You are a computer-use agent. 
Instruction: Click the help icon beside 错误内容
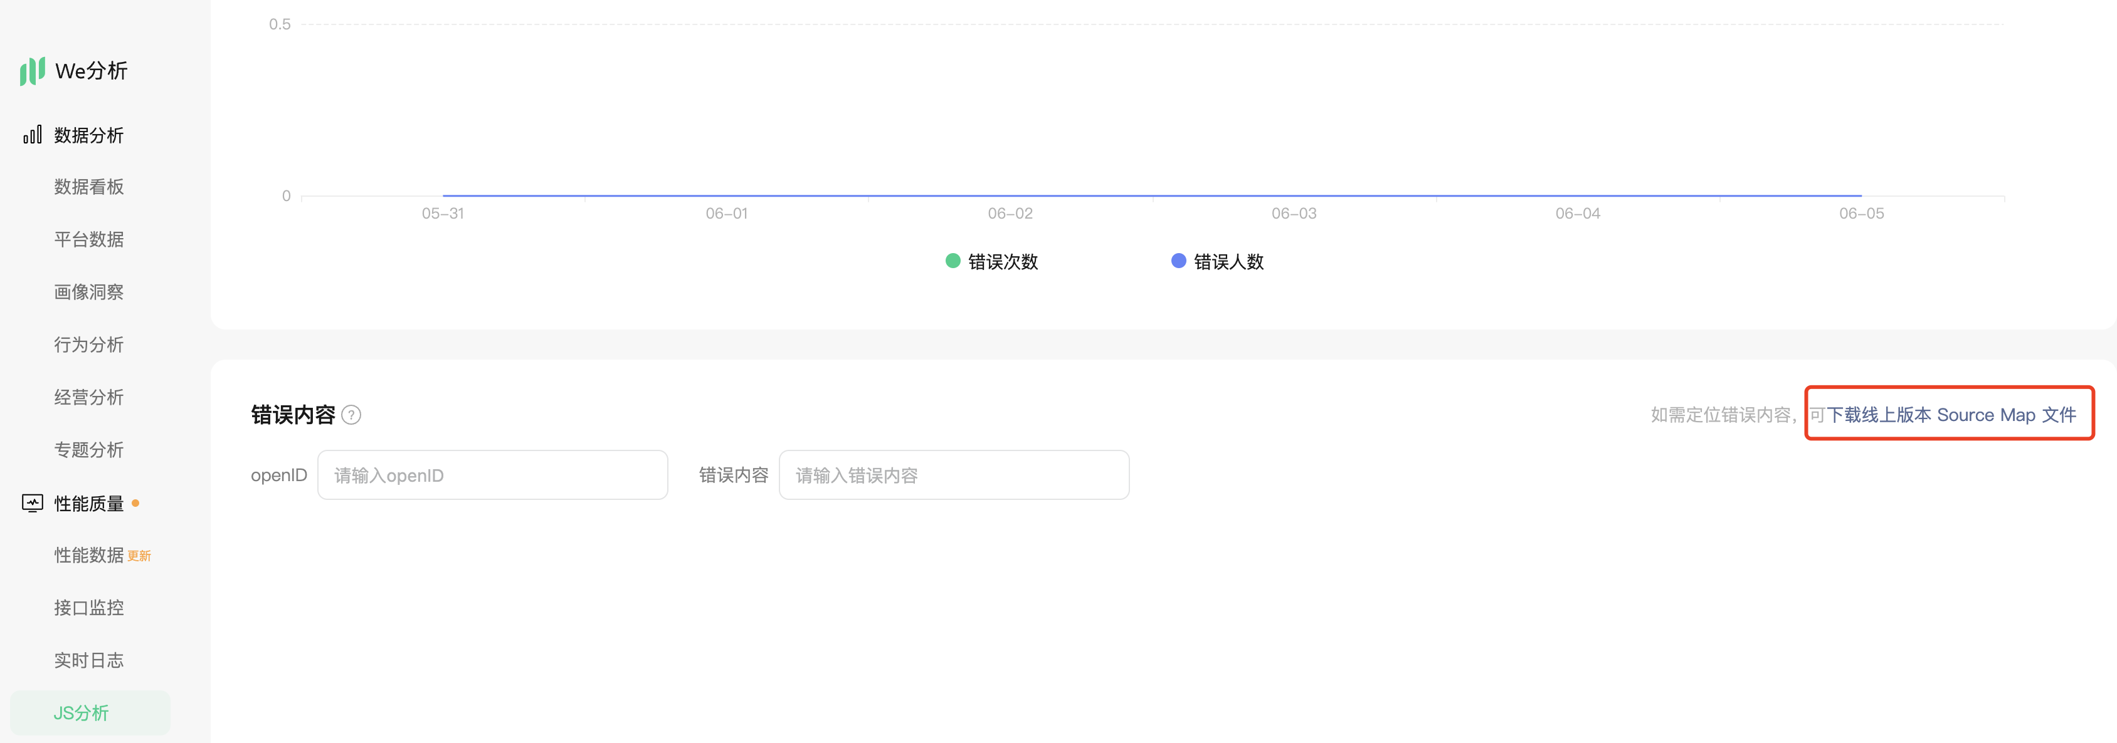[x=351, y=415]
